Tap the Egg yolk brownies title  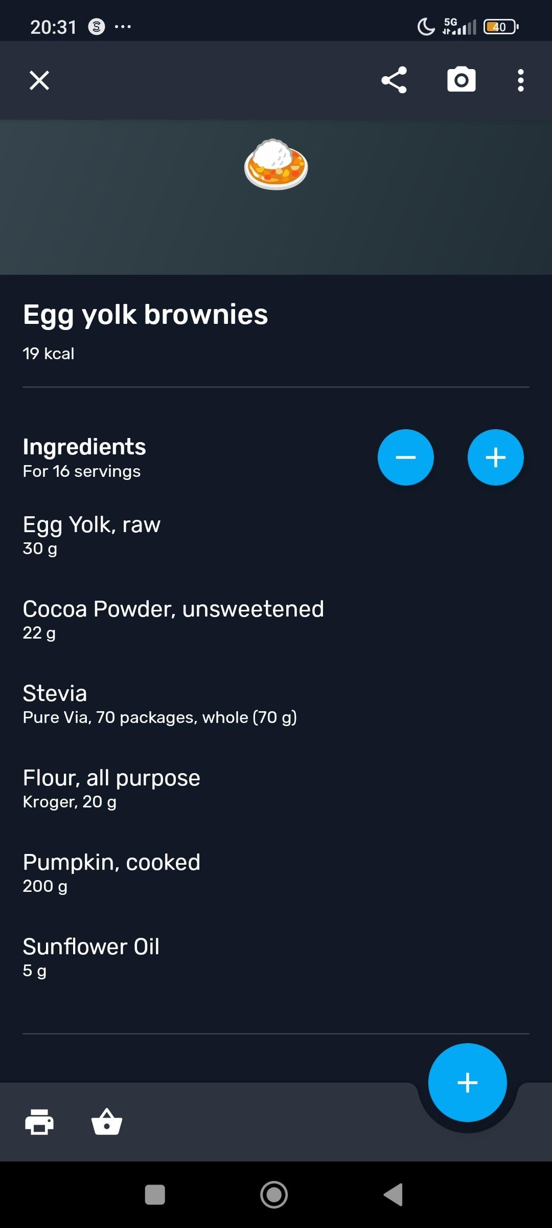coord(146,314)
